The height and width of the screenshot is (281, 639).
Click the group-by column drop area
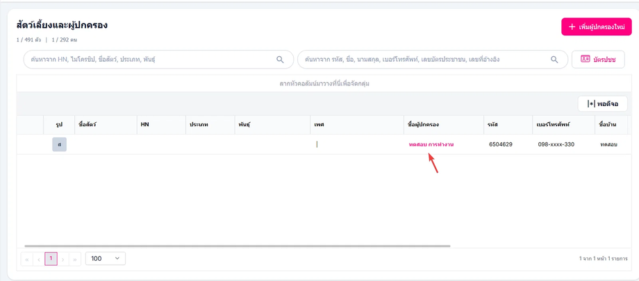(x=322, y=84)
